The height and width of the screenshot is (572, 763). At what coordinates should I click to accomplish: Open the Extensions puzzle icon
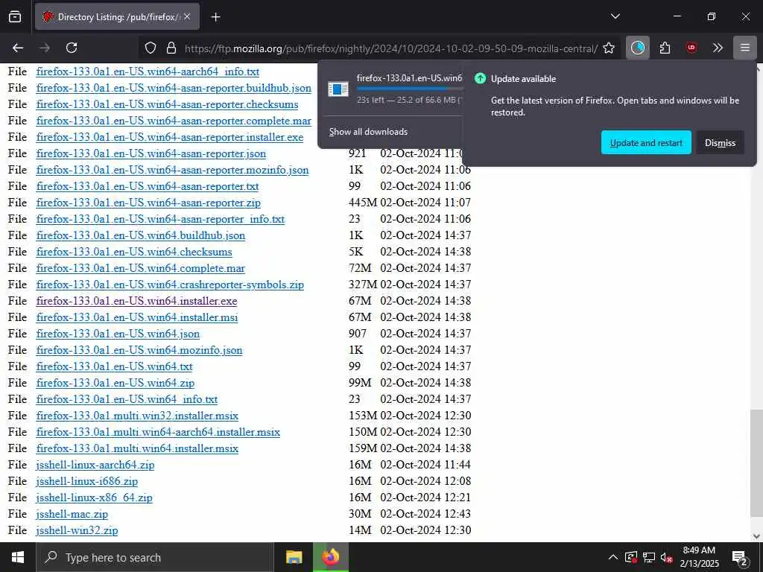[x=665, y=48]
